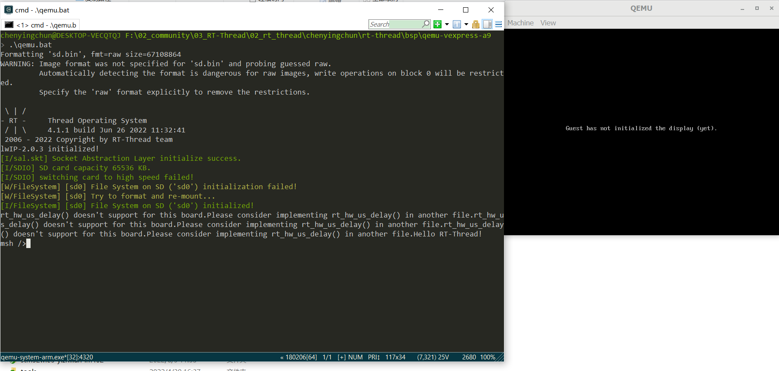
Task: Click the status bar resize grip
Action: pyautogui.click(x=500, y=358)
